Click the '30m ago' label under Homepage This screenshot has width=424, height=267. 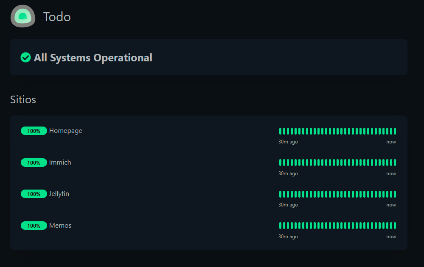tap(288, 142)
